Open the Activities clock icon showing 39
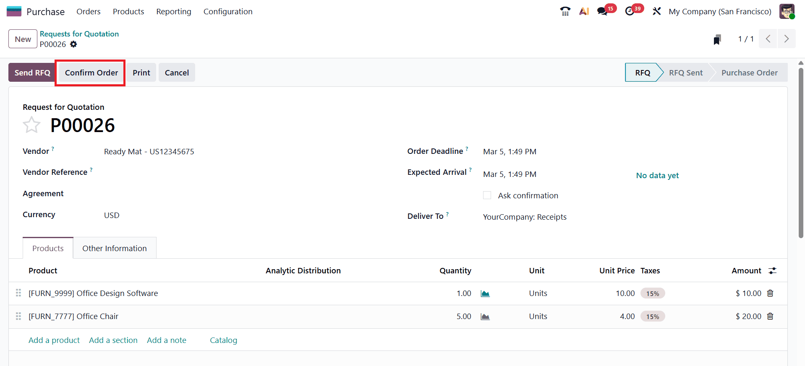This screenshot has width=805, height=366. (631, 10)
